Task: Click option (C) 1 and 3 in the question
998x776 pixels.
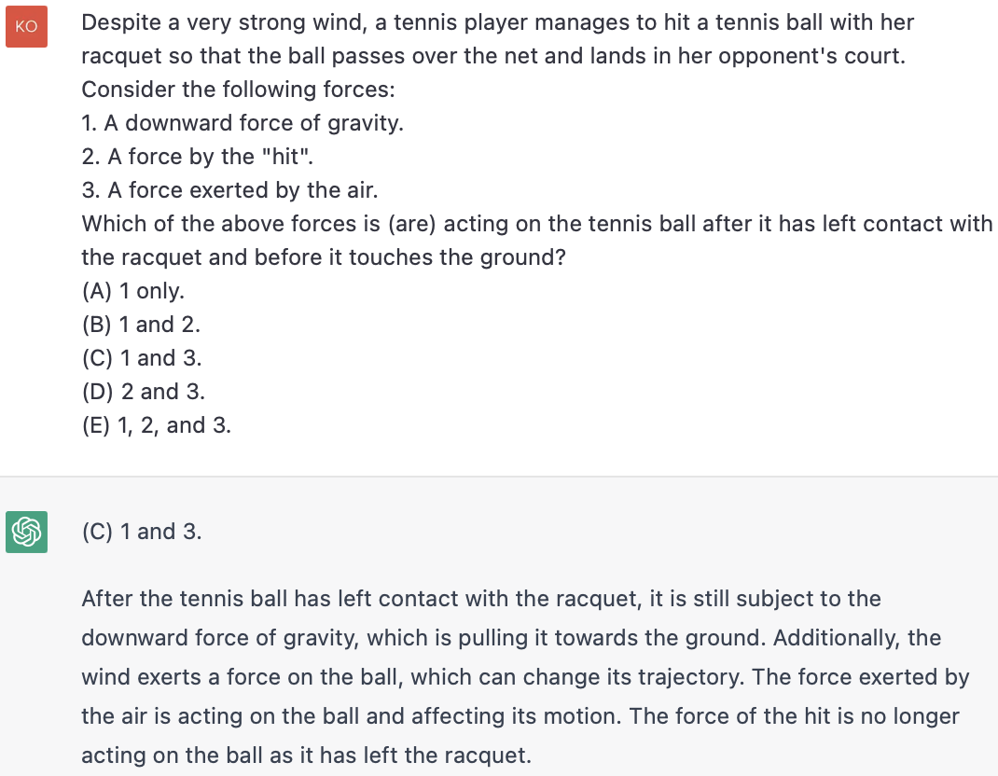Action: pos(142,358)
